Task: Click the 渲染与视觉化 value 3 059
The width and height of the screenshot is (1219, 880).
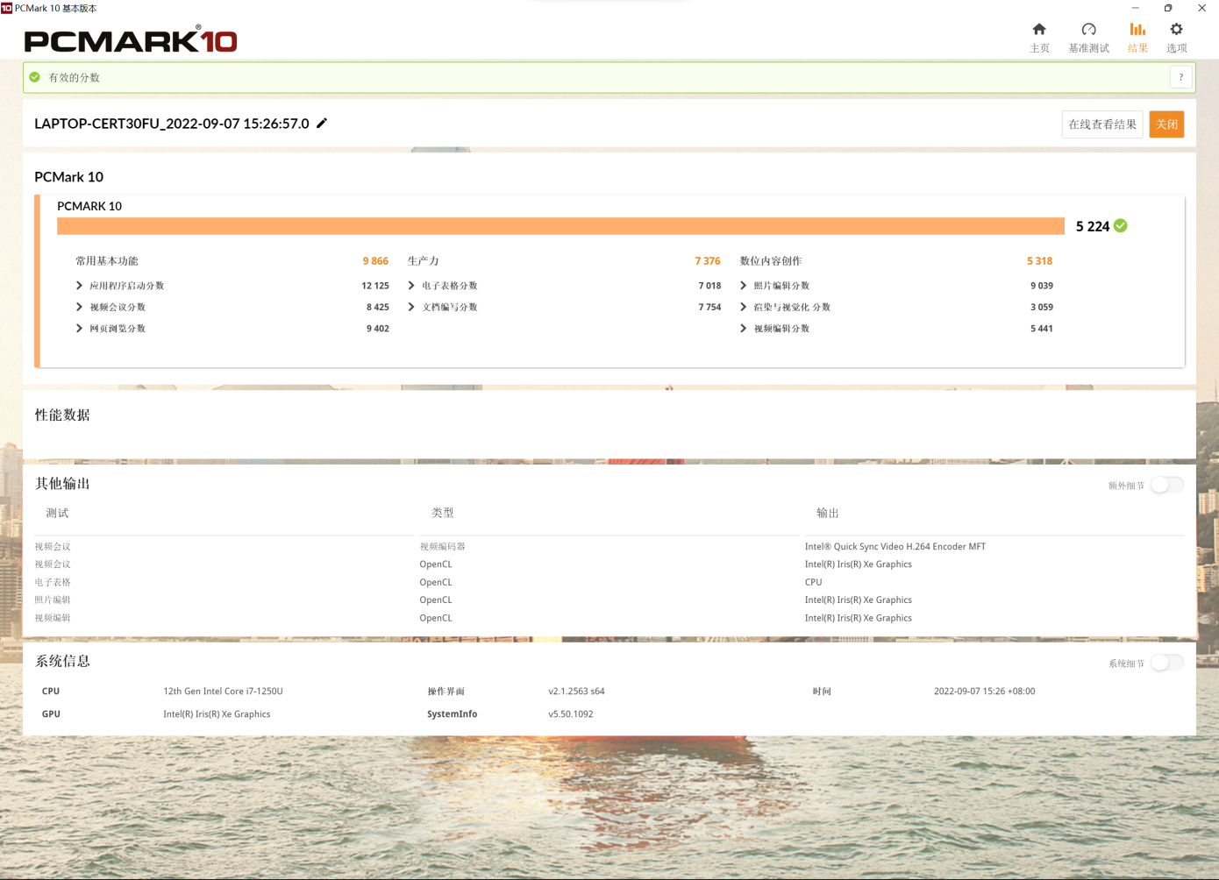Action: [1042, 307]
